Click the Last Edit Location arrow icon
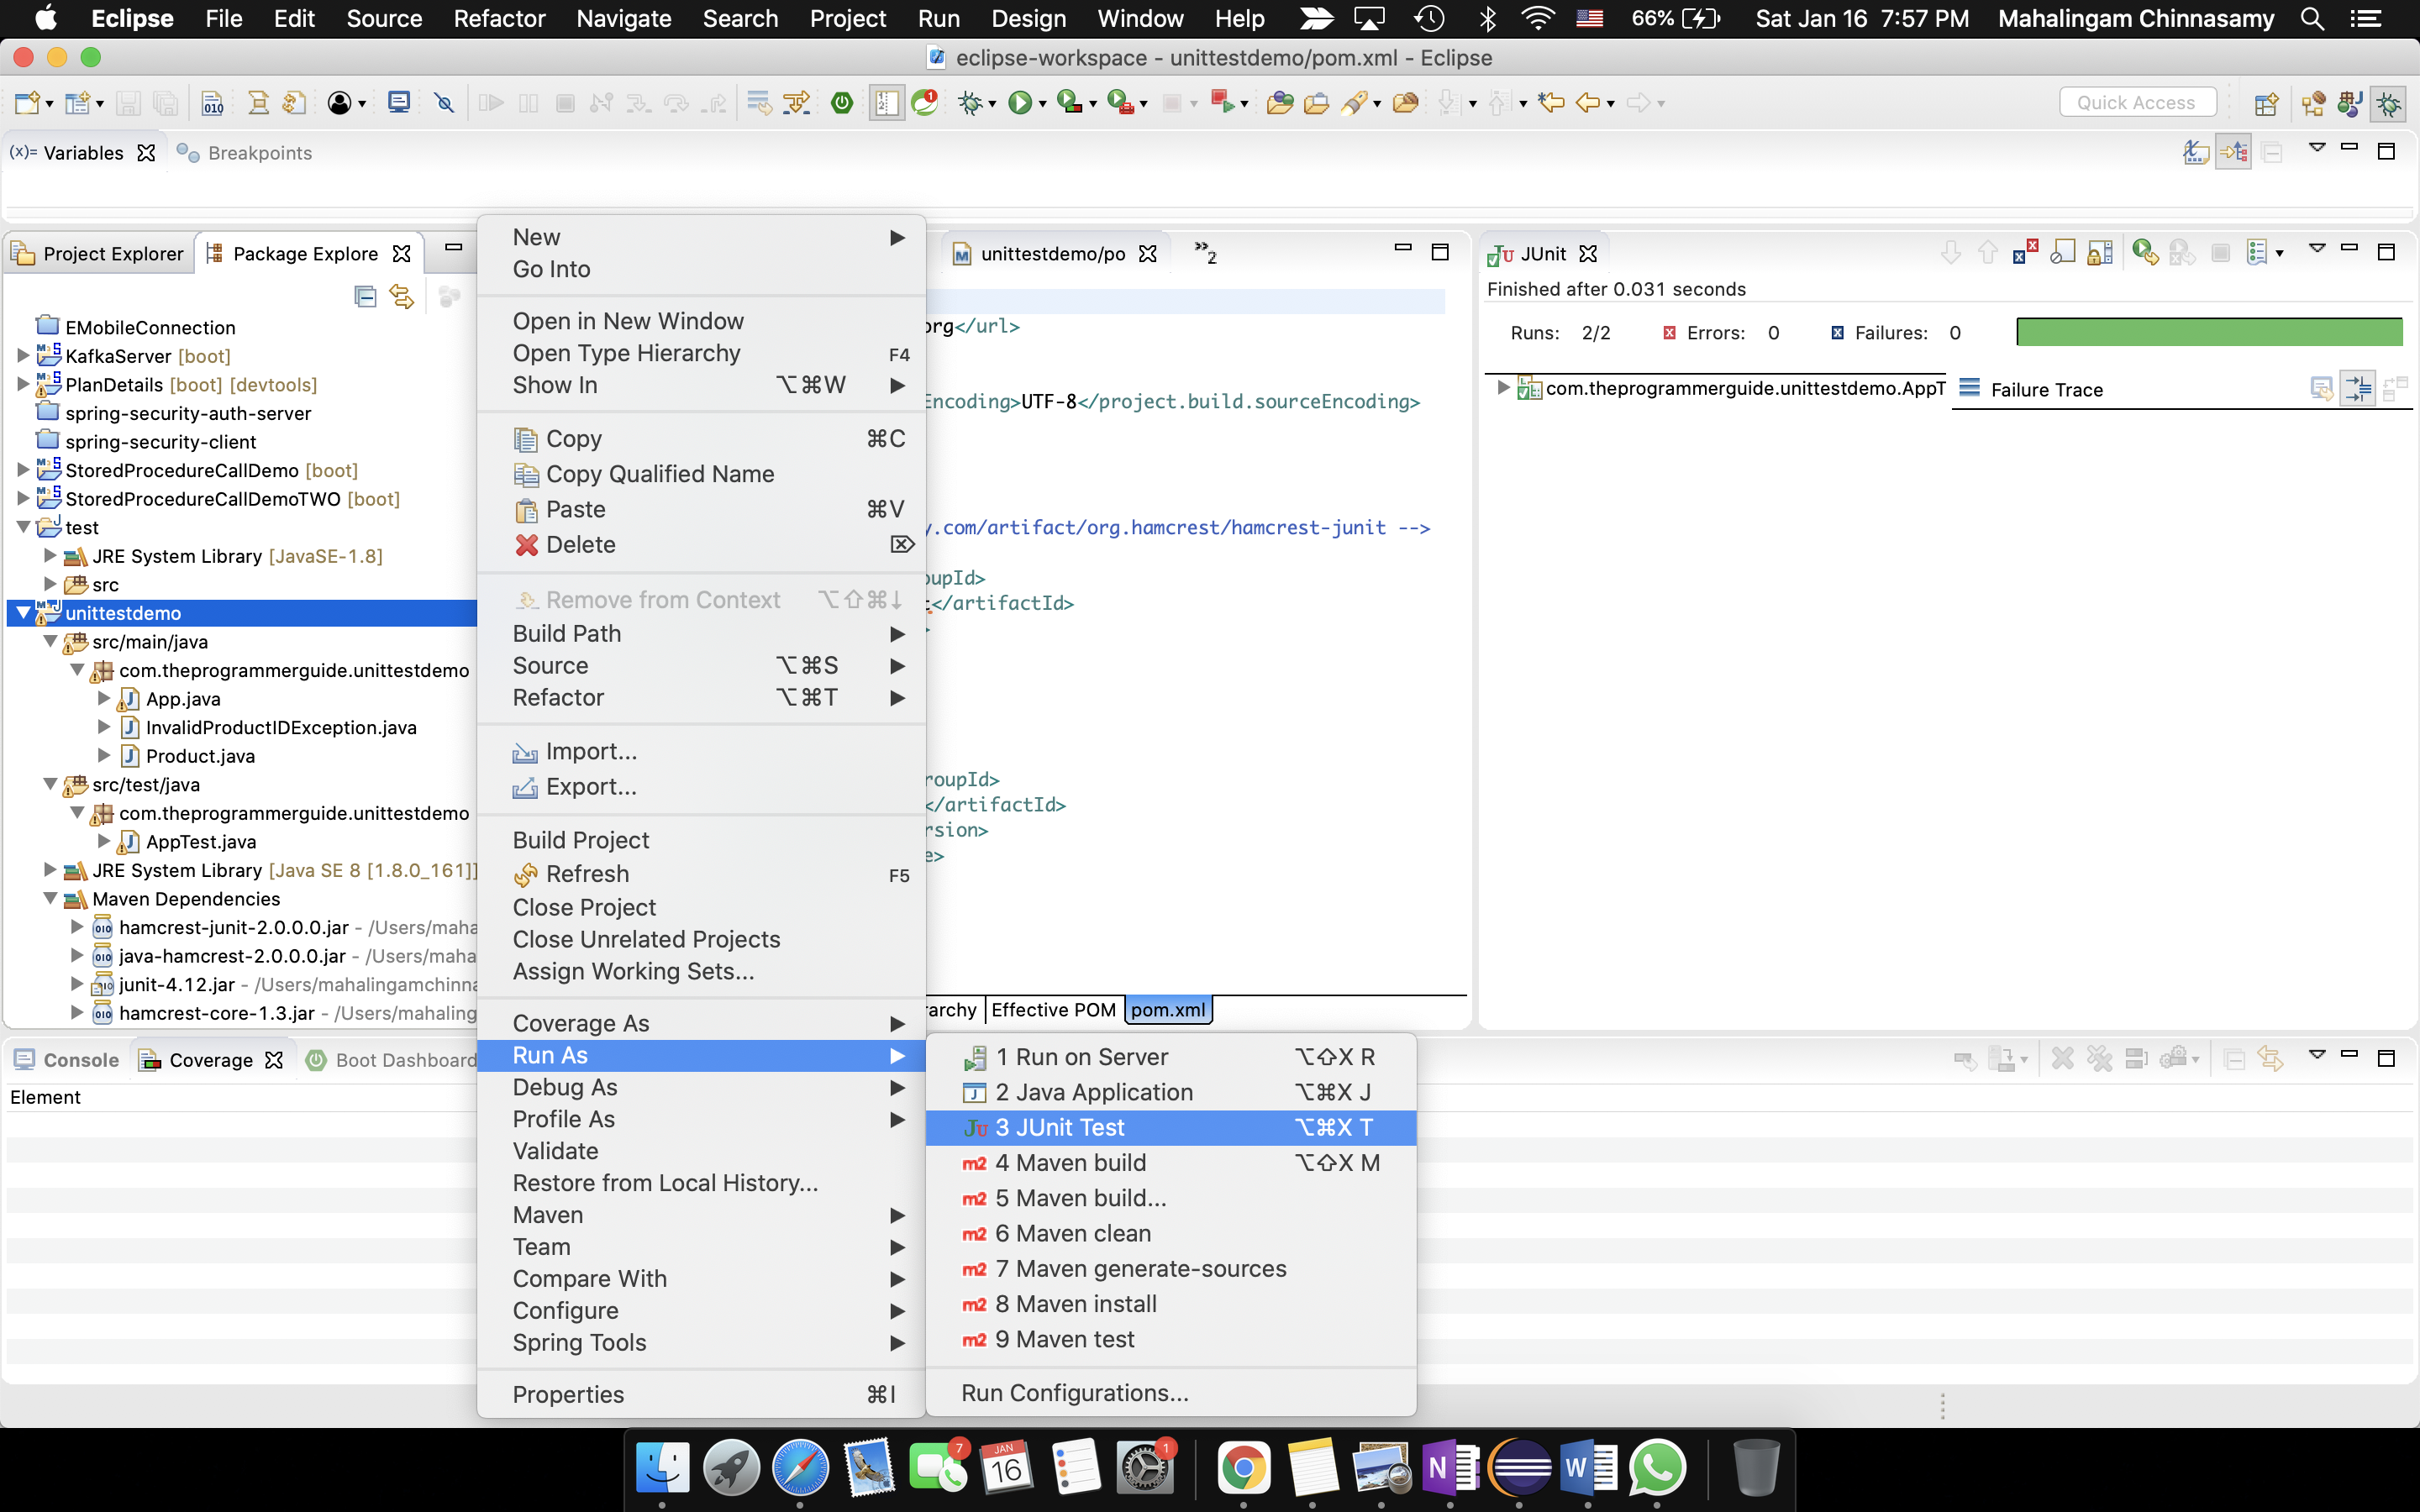This screenshot has width=2420, height=1512. pyautogui.click(x=1551, y=103)
